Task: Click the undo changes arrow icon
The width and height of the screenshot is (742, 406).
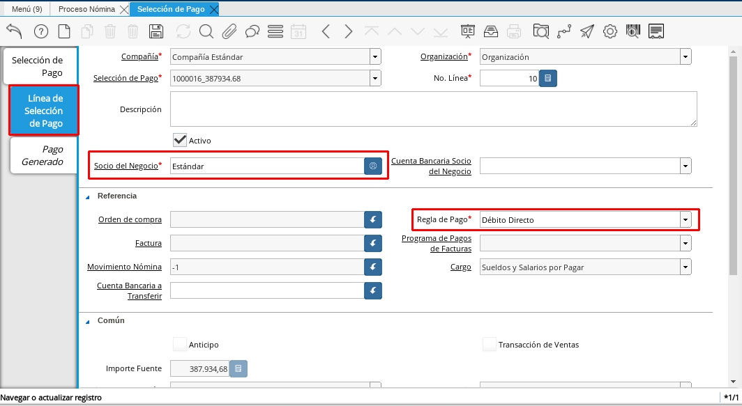Action: click(14, 31)
